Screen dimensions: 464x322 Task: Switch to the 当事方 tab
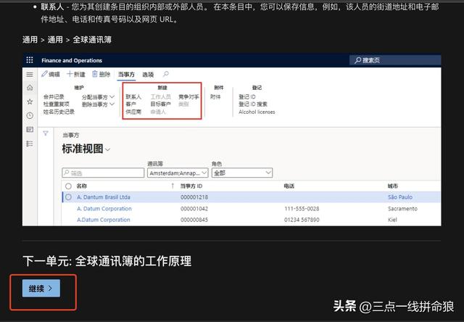pyautogui.click(x=127, y=75)
